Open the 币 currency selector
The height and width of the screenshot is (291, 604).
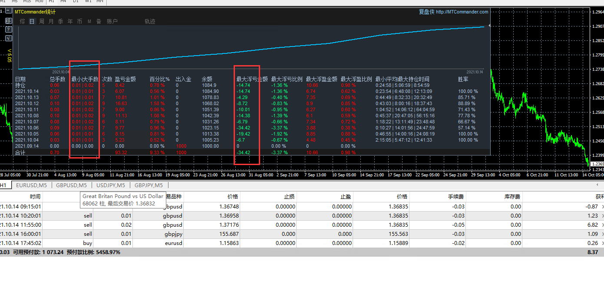tap(79, 21)
